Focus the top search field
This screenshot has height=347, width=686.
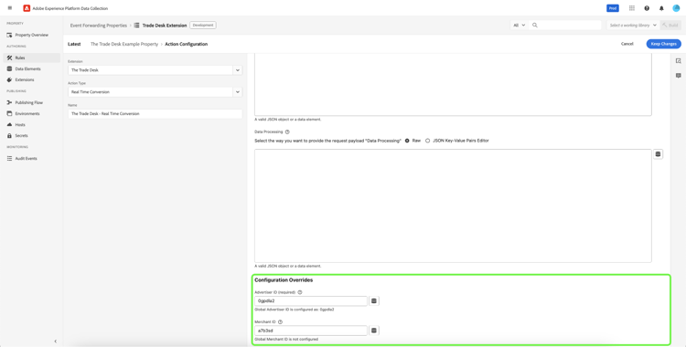tap(564, 26)
